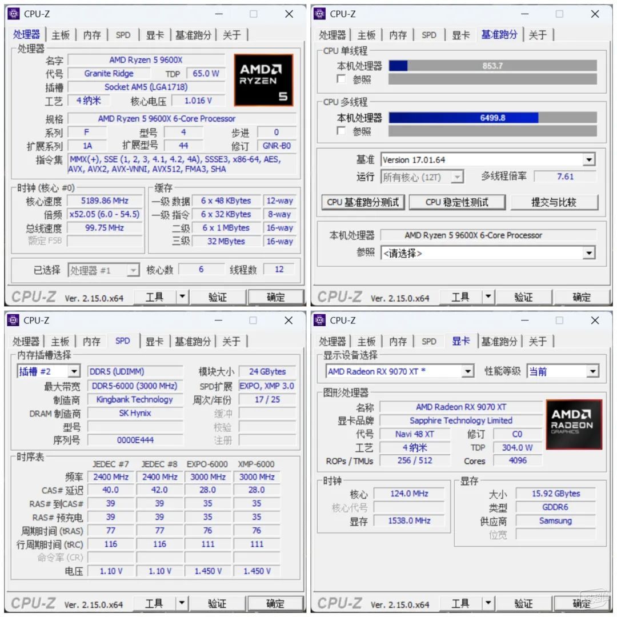
Task: Click the 倍频 value x52.05 (6.0 - 54.5)
Action: (105, 214)
